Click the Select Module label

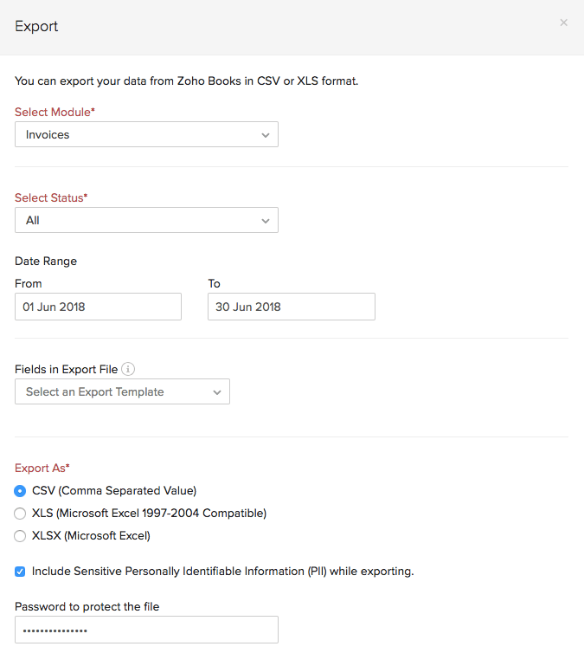(55, 112)
